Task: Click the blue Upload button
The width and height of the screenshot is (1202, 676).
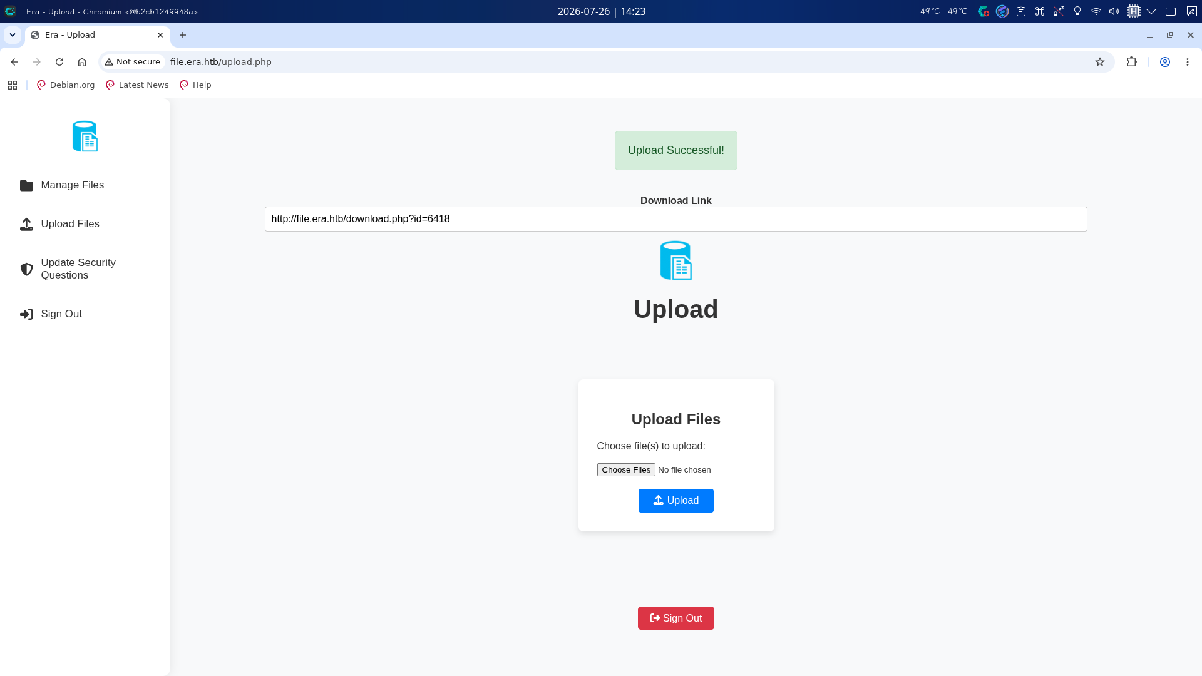Action: pos(676,501)
